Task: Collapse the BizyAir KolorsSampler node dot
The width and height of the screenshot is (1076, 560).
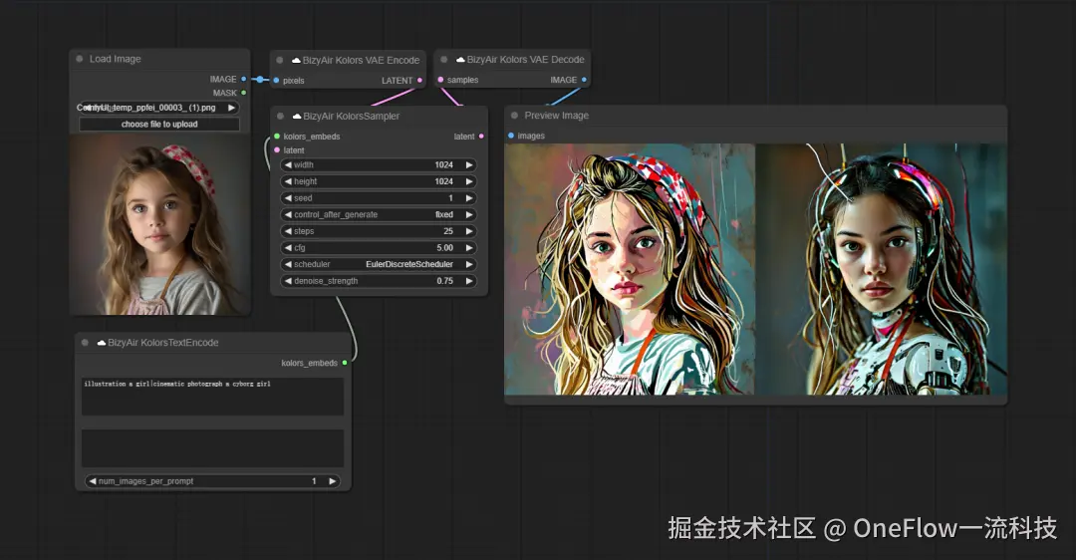Action: click(280, 116)
